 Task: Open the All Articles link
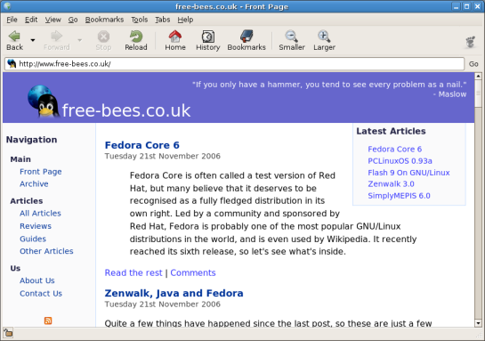(x=40, y=213)
